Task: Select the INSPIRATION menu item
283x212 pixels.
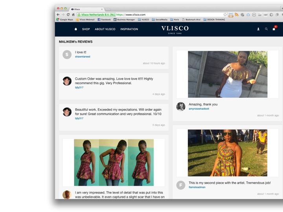Action: pos(129,29)
